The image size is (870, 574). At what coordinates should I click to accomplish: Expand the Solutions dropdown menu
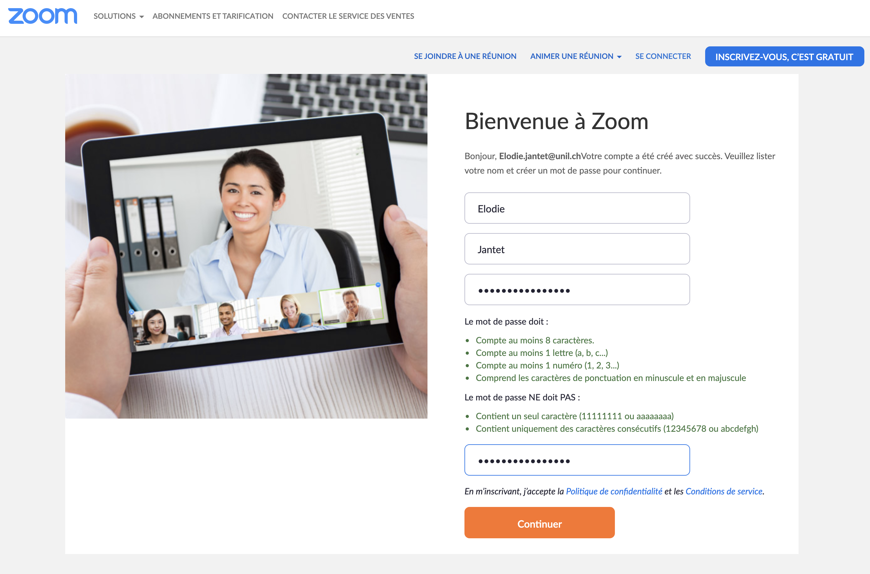click(115, 16)
